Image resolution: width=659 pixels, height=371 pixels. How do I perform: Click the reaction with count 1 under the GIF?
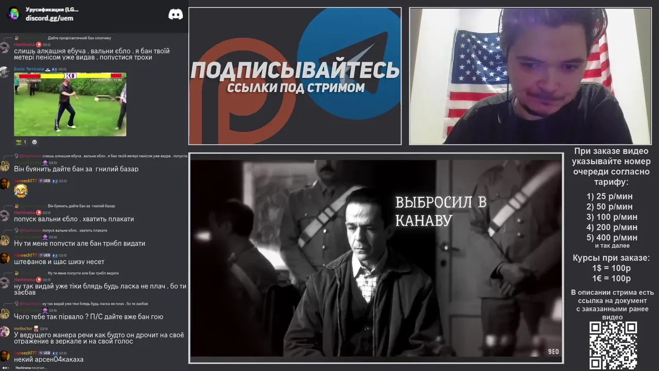(21, 142)
